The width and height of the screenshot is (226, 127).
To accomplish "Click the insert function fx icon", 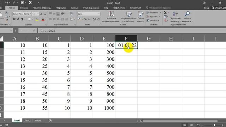I will pos(34,31).
